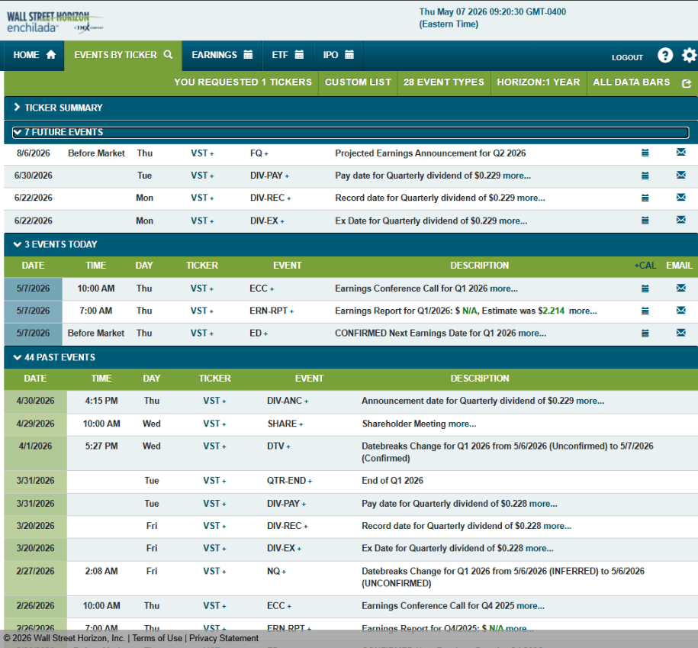Email the ERN-RPT earnings report event
This screenshot has height=648, width=698.
tap(680, 310)
